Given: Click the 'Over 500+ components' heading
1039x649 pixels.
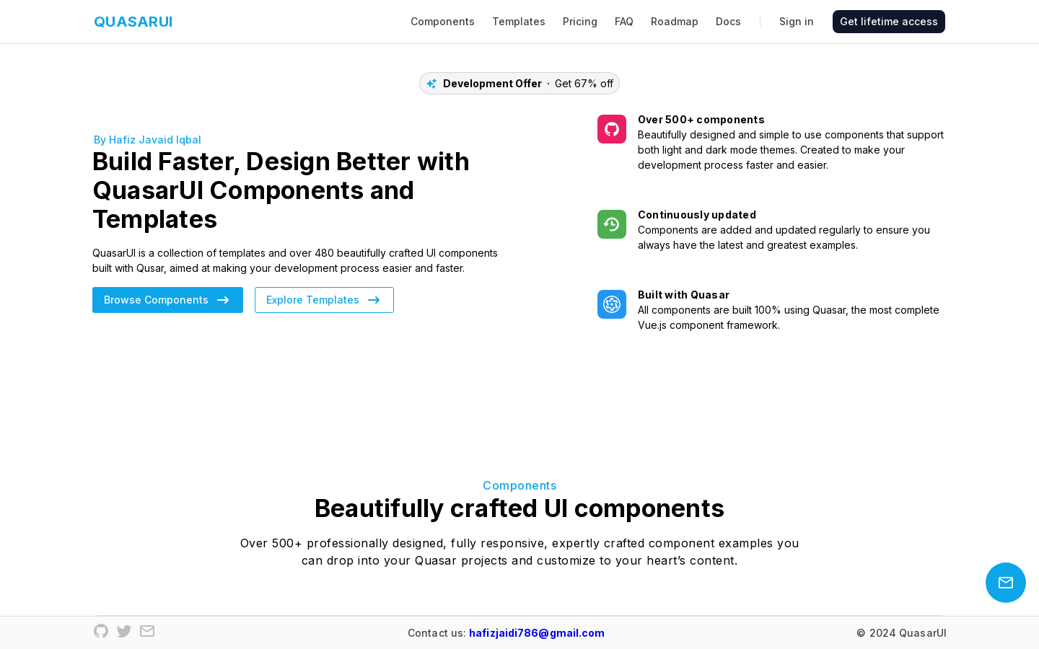Looking at the screenshot, I should (x=701, y=120).
